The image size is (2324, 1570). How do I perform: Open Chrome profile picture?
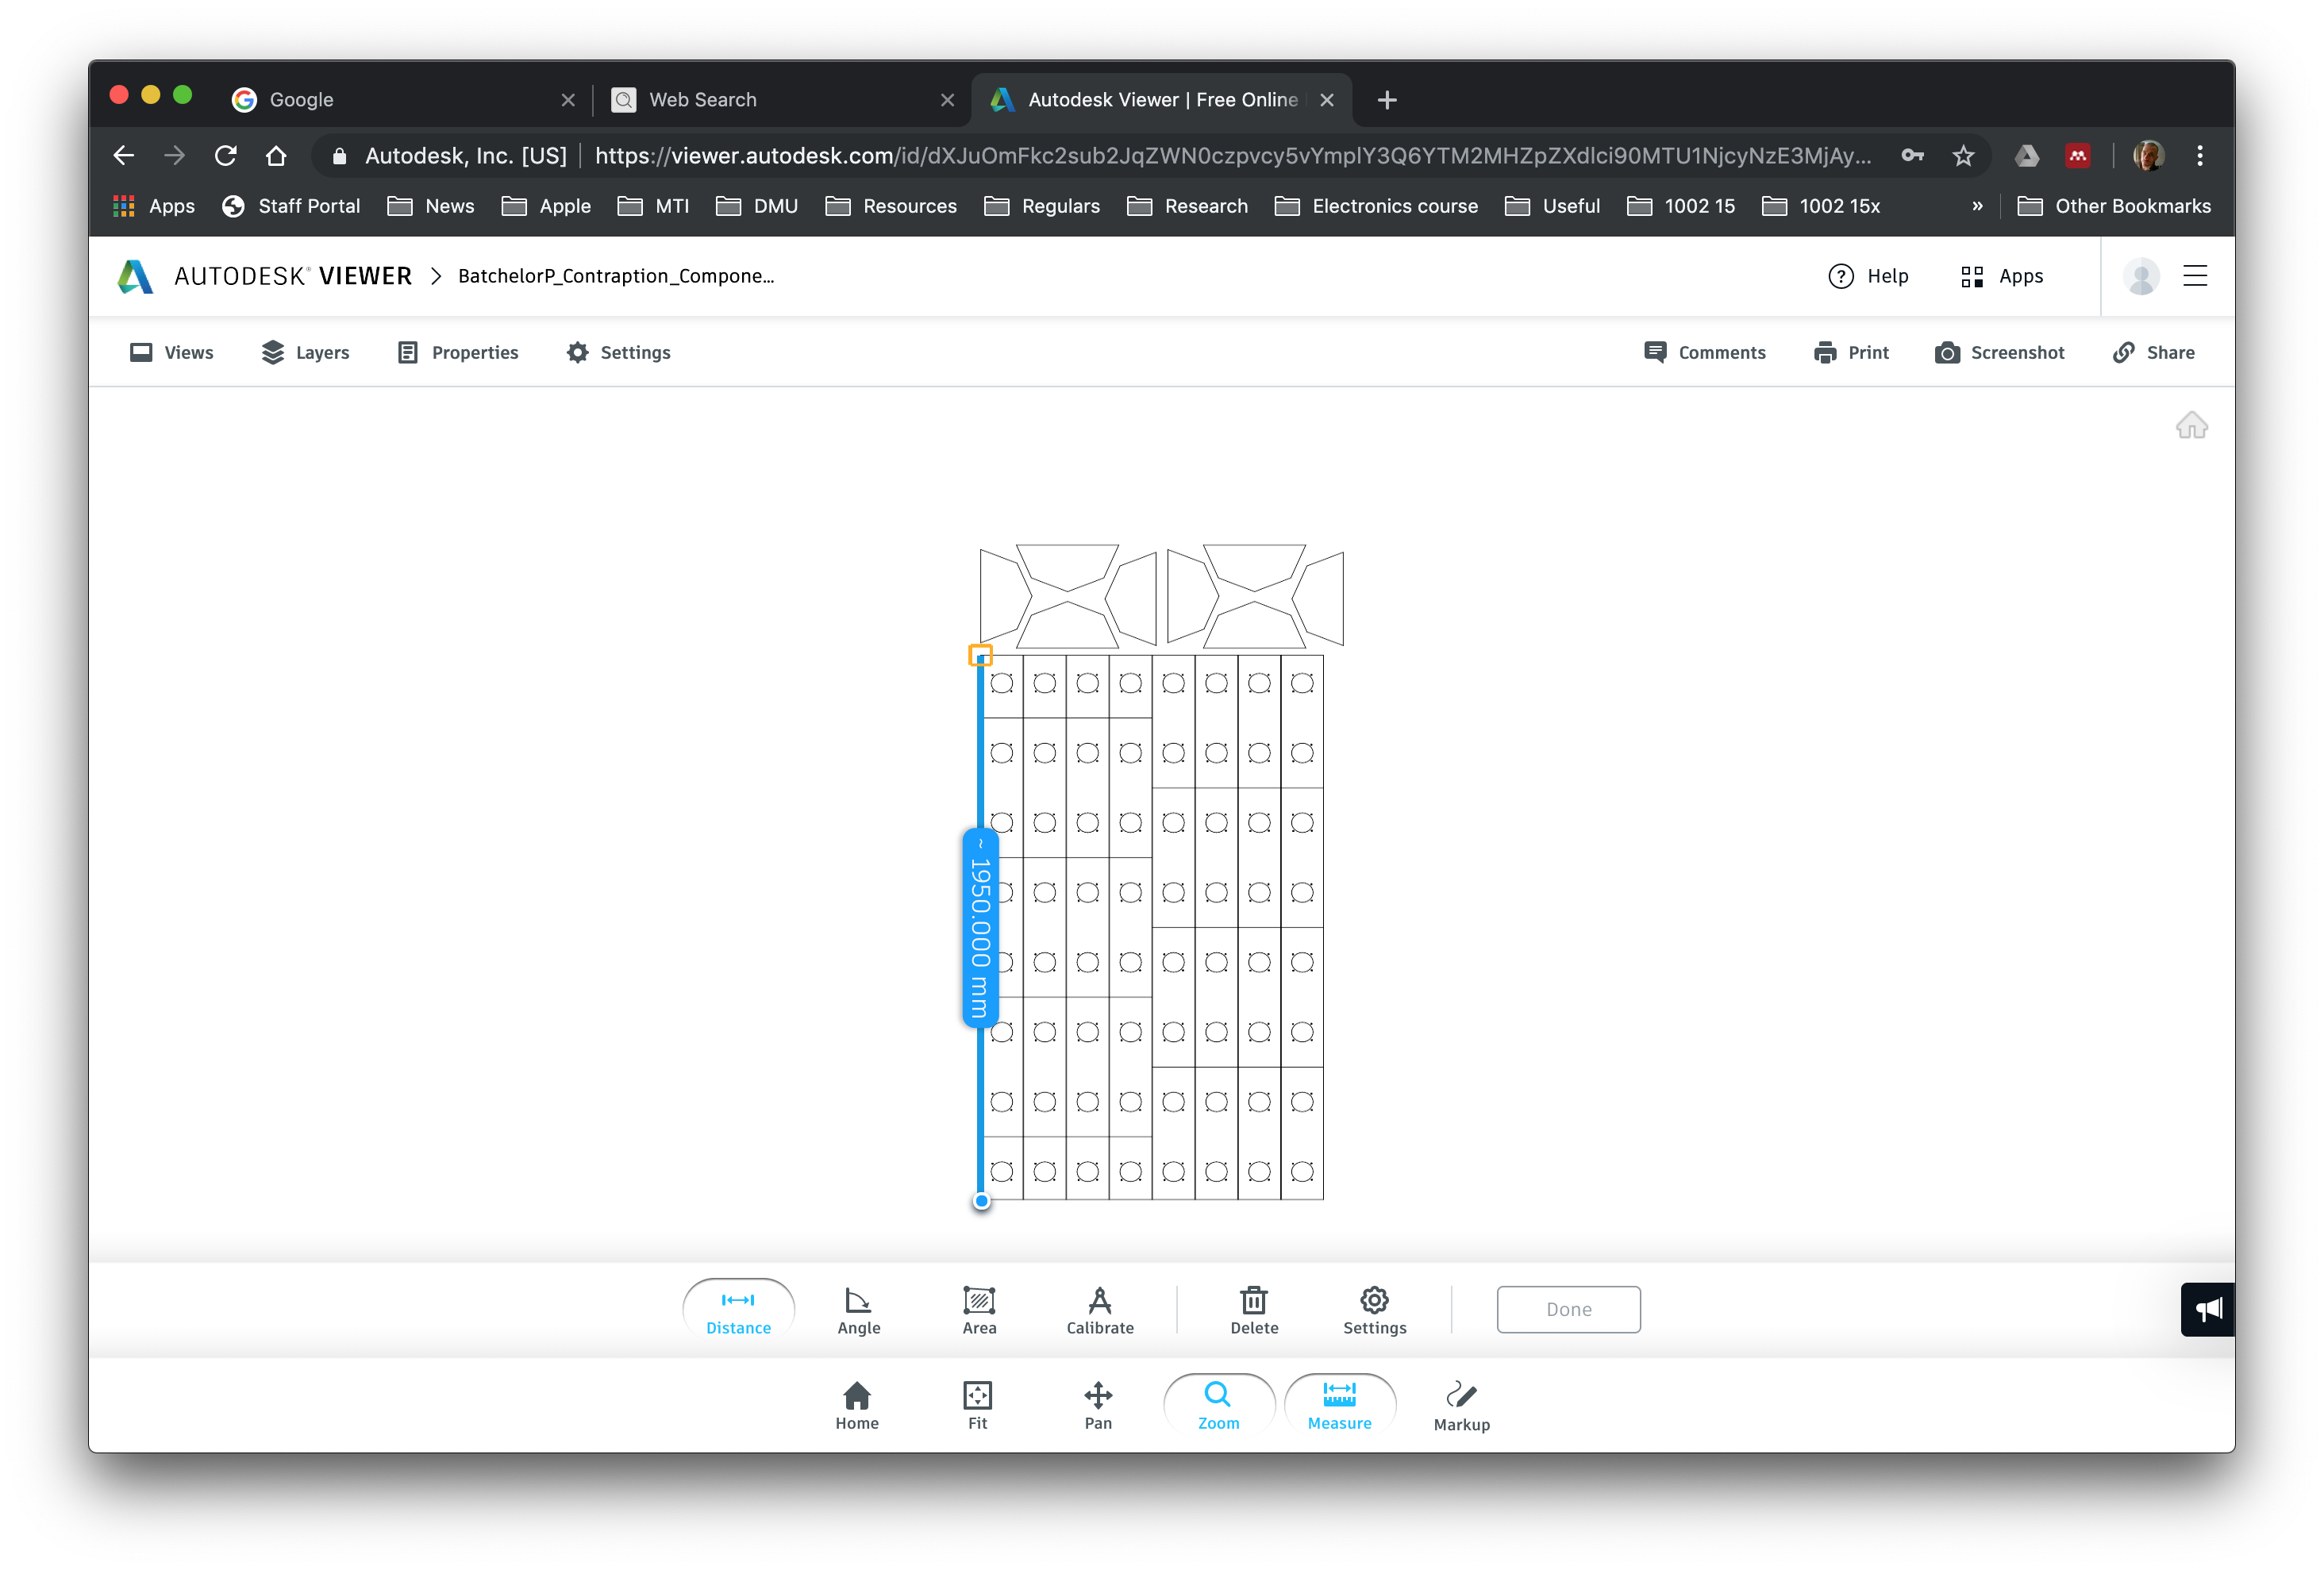(x=2148, y=155)
